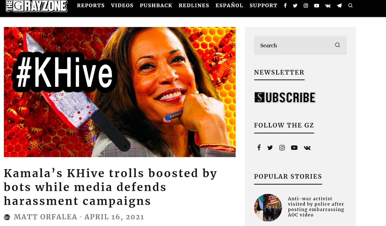Viewport: 386px width, 226px height.
Task: Open the Anti-war activist popular story thumbnail
Action: (268, 207)
